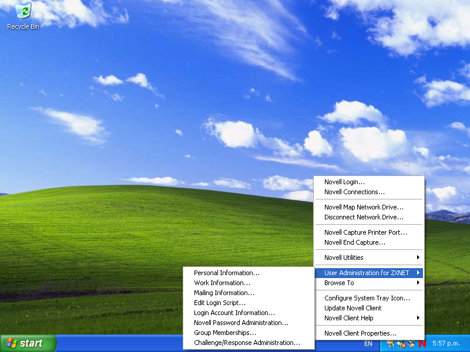Expand the Novell Utilities submenu
Viewport: 470px width, 352px height.
[x=369, y=258]
